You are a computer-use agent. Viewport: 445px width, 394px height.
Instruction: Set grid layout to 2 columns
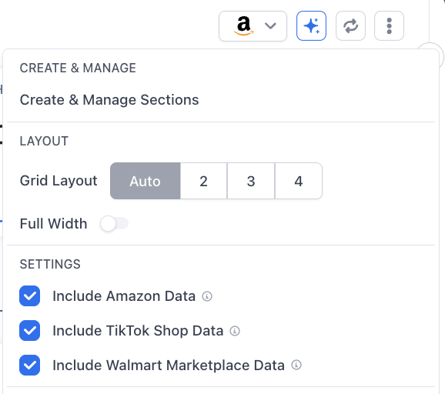tap(203, 181)
